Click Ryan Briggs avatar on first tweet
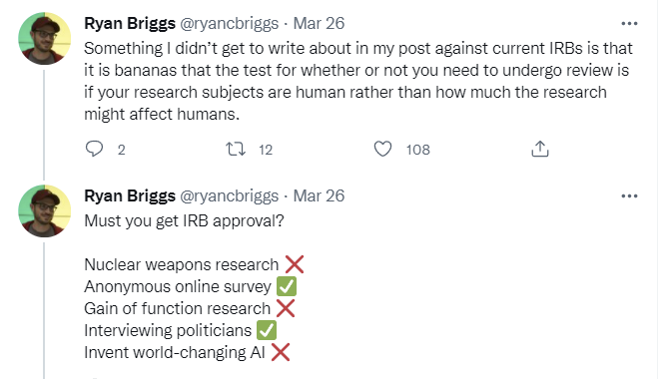The image size is (667, 379). coord(45,38)
